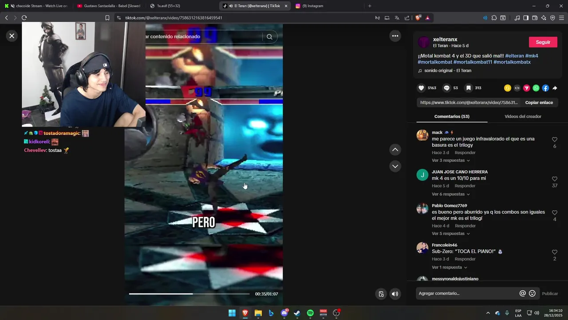The height and width of the screenshot is (320, 568).
Task: Save the video with the bookmark icon
Action: coord(468,88)
